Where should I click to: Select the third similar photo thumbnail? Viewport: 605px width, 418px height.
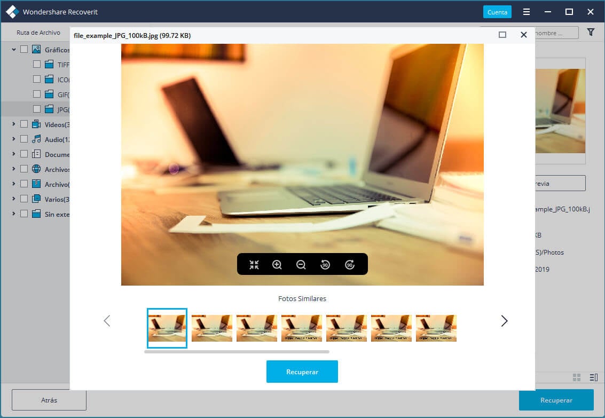click(257, 328)
